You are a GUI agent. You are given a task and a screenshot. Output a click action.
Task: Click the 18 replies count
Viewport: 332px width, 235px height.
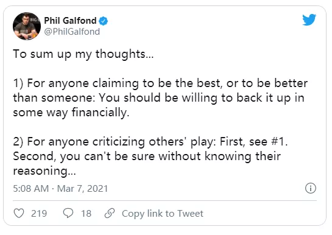tap(86, 214)
